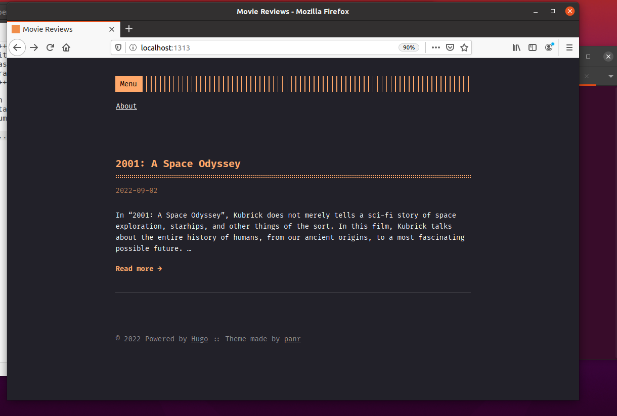Close the tab in the background window

click(587, 76)
